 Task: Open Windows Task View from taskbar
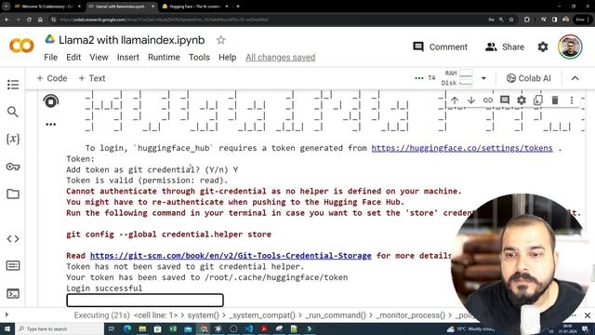pos(112,328)
